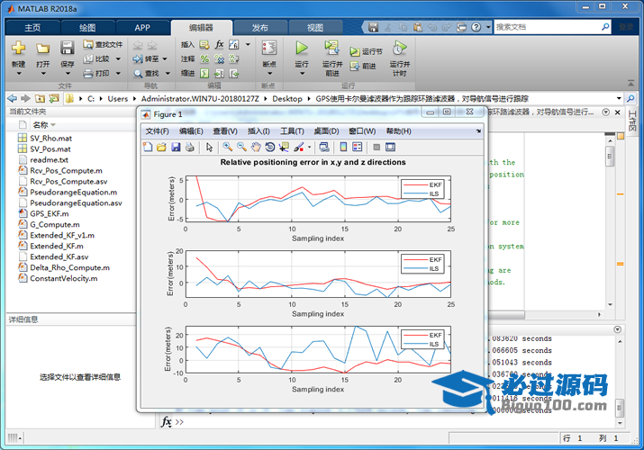This screenshot has height=450, width=644.
Task: Expand the Breakpoints (断点) dropdown arrow
Action: pyautogui.click(x=269, y=74)
